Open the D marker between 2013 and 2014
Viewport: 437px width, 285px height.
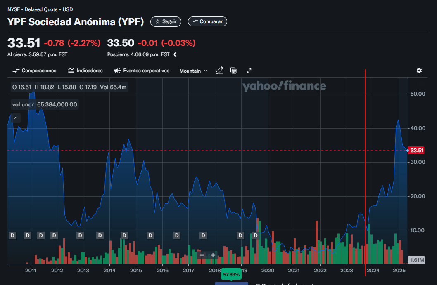pos(100,236)
